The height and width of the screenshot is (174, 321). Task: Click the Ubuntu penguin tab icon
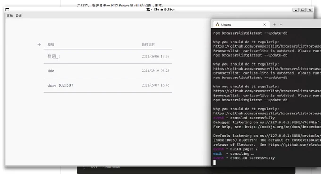[x=217, y=25]
